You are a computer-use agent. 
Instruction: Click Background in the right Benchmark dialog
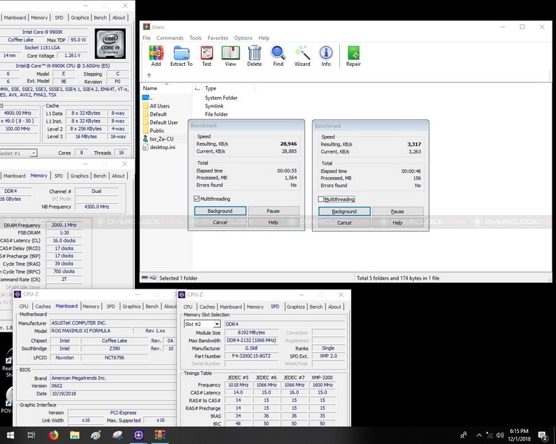point(344,212)
